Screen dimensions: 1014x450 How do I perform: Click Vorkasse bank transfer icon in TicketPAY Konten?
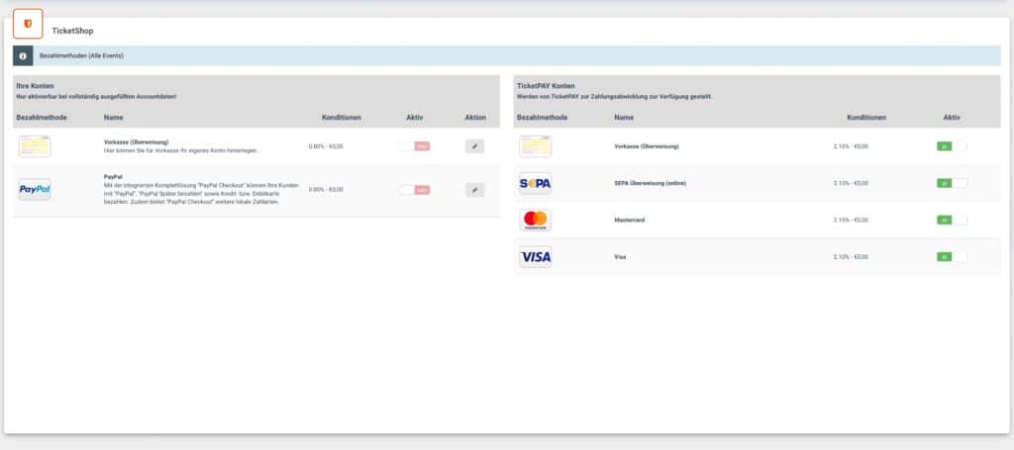click(535, 146)
